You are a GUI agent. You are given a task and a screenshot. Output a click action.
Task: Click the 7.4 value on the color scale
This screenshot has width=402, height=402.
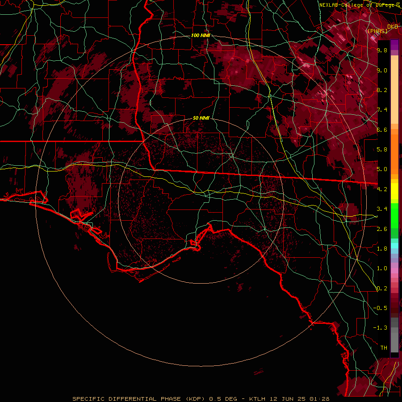pos(382,110)
